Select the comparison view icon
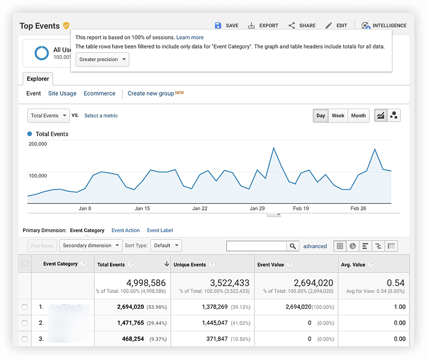This screenshot has height=359, width=427. pyautogui.click(x=378, y=246)
